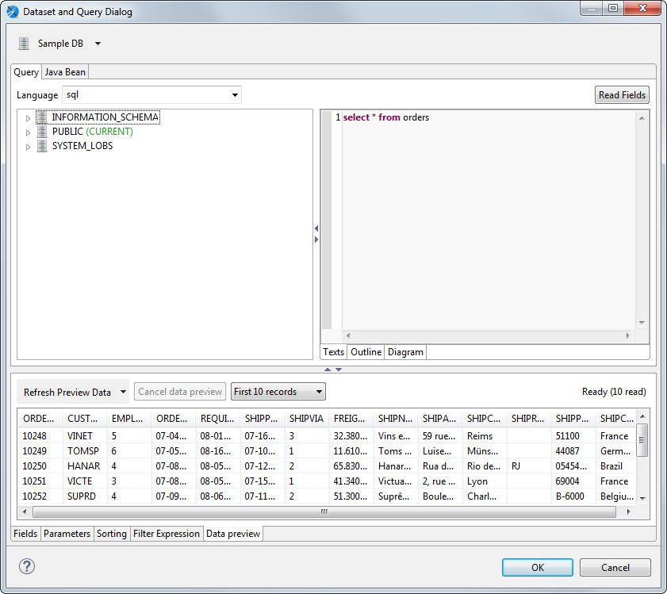Viewport: 667px width, 594px height.
Task: Open the Language sql combo box
Action: [151, 95]
